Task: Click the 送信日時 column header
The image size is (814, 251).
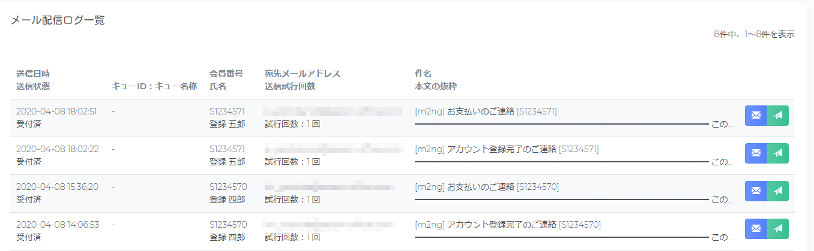Action: pos(33,74)
